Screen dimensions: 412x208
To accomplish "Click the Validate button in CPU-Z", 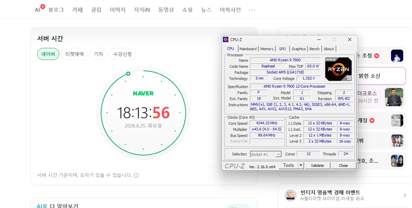I will pyautogui.click(x=317, y=166).
